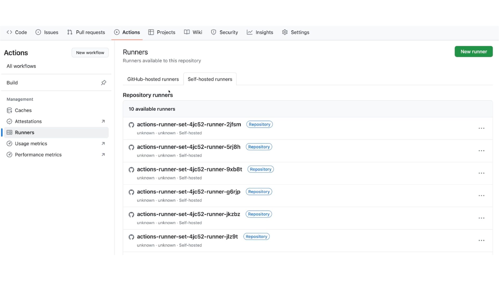The height and width of the screenshot is (281, 499).
Task: Click the green New runner button
Action: coord(474,52)
